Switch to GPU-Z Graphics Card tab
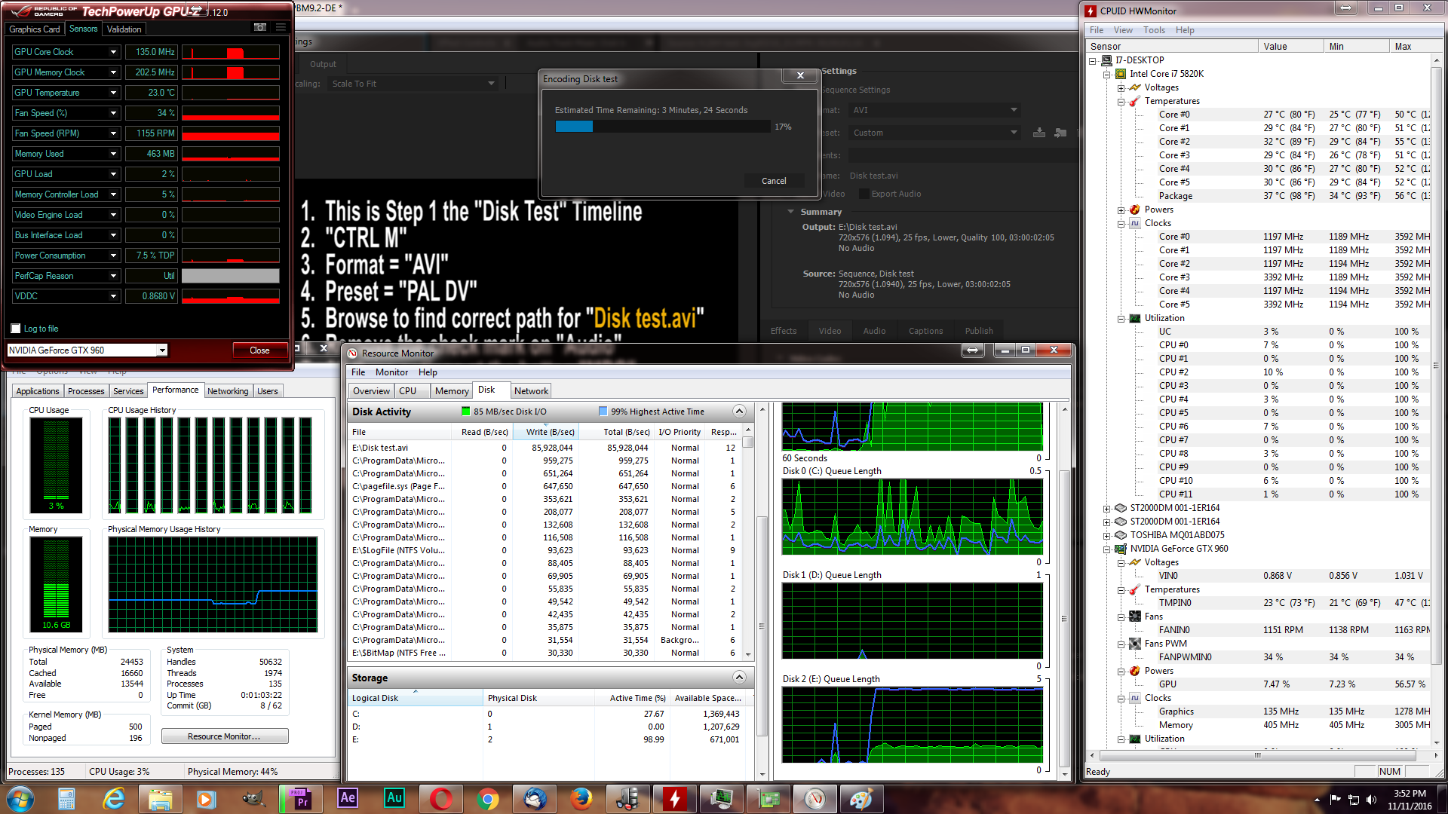 (x=34, y=29)
